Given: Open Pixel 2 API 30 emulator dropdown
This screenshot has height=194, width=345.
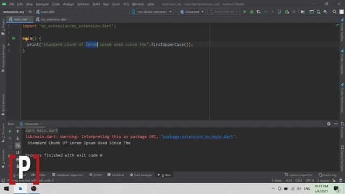Looking at the screenshot, I should (224, 12).
